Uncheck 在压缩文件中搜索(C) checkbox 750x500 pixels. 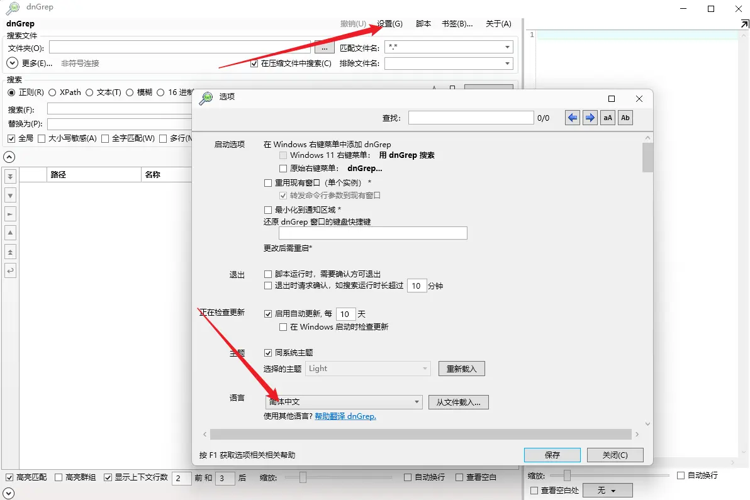pyautogui.click(x=254, y=64)
